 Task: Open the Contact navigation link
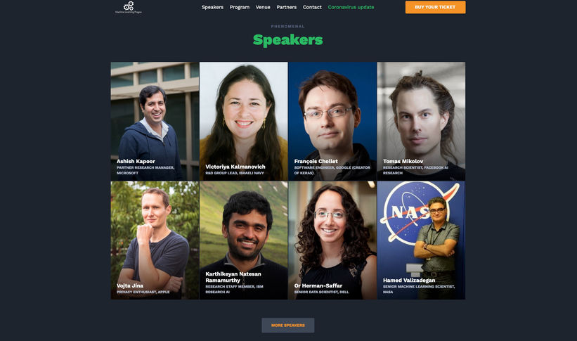[312, 7]
